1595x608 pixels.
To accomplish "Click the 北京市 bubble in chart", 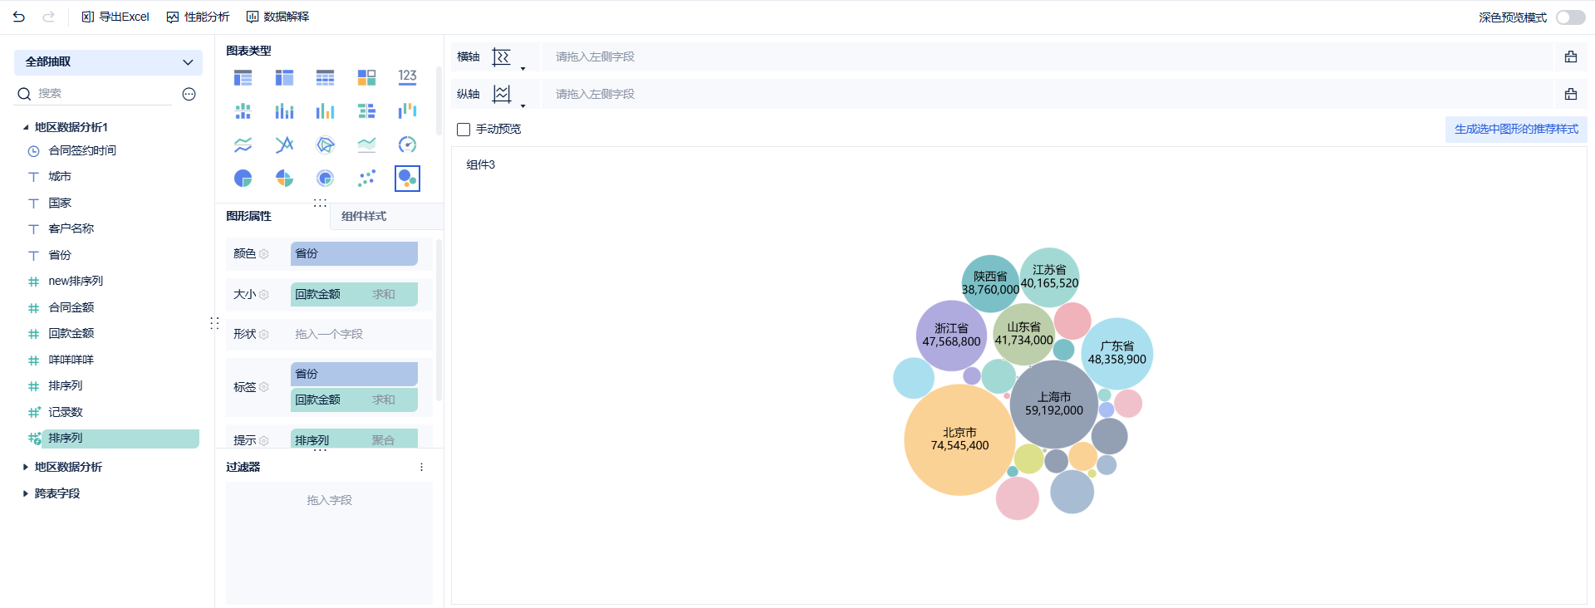I will click(959, 440).
